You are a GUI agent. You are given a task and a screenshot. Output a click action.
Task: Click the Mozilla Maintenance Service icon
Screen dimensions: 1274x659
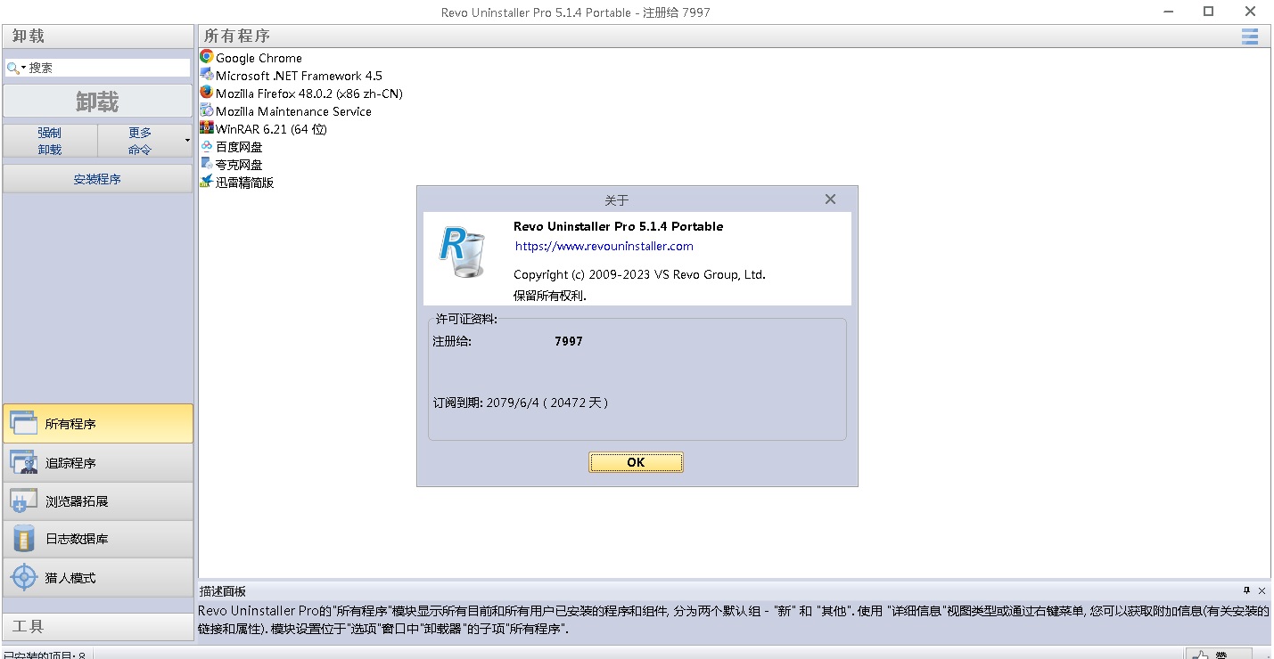point(207,110)
